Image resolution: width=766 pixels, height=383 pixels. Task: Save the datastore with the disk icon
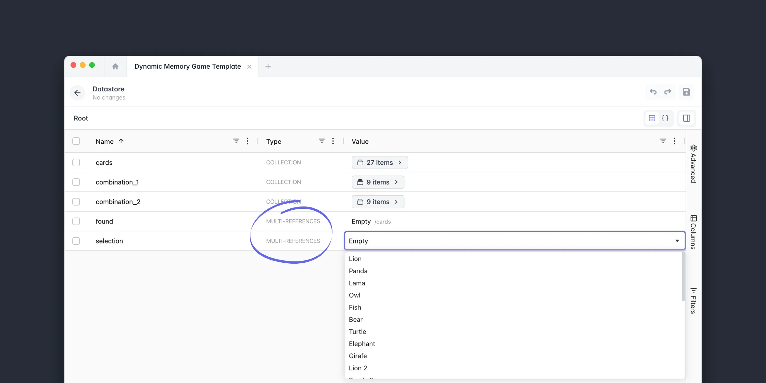pos(686,92)
